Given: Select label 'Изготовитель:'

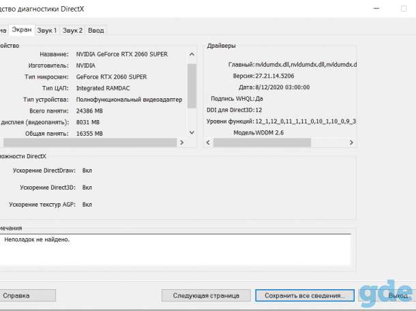Looking at the screenshot, I should tap(48, 65).
